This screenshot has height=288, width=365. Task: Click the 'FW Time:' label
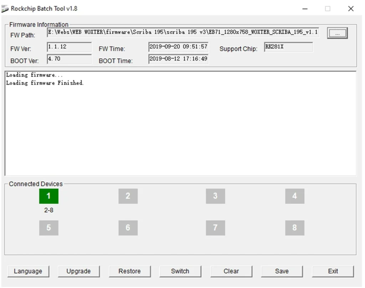(x=112, y=49)
